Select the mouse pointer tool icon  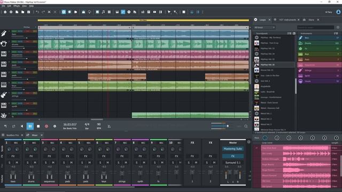pos(169,12)
